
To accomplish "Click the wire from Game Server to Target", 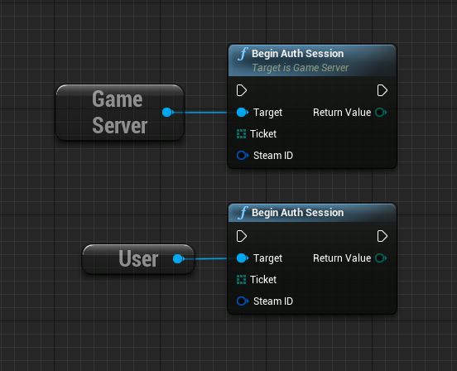I will 205,112.
